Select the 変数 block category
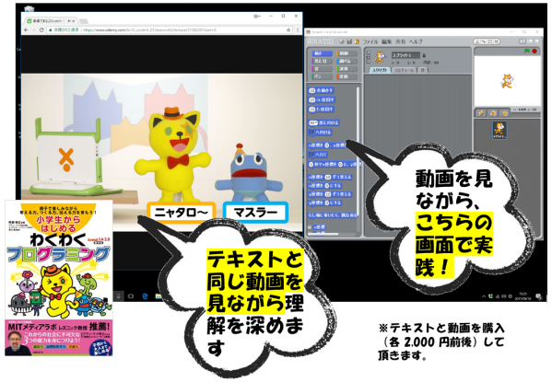 pos(346,76)
